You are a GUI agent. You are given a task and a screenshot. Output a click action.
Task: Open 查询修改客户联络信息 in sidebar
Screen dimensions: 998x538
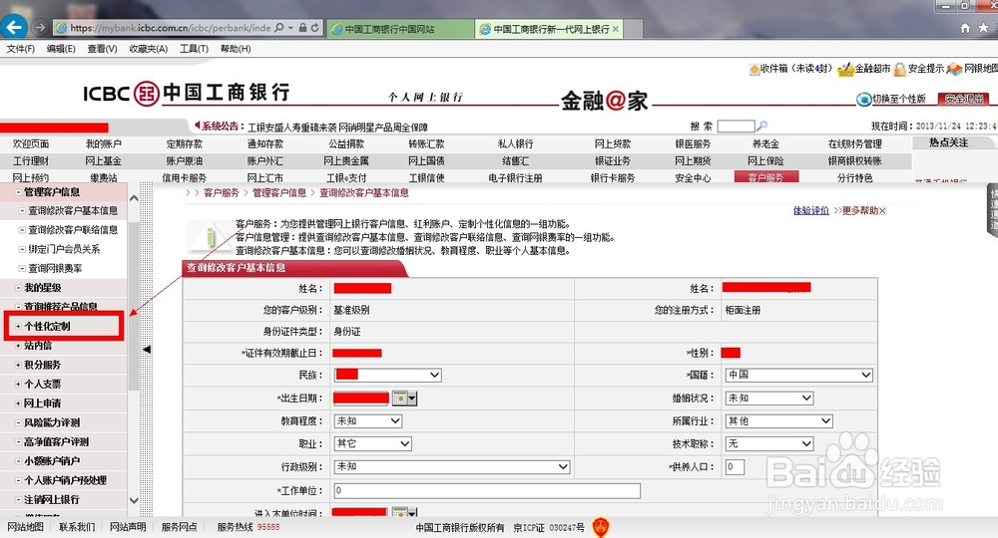73,230
